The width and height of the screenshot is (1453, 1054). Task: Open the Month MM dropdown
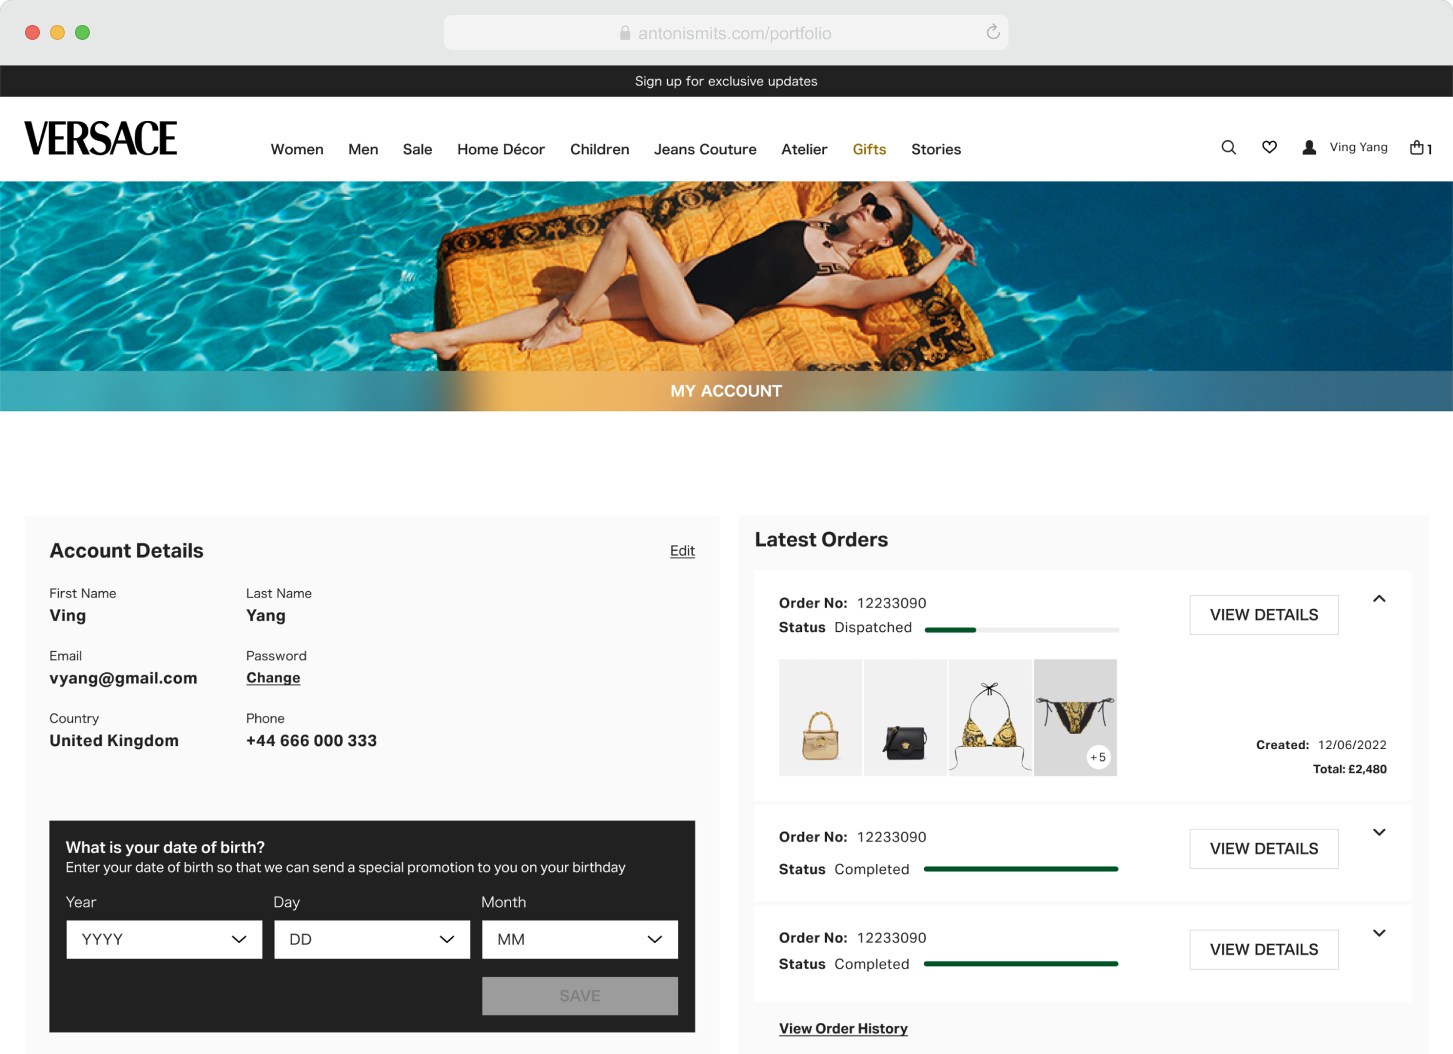point(579,939)
